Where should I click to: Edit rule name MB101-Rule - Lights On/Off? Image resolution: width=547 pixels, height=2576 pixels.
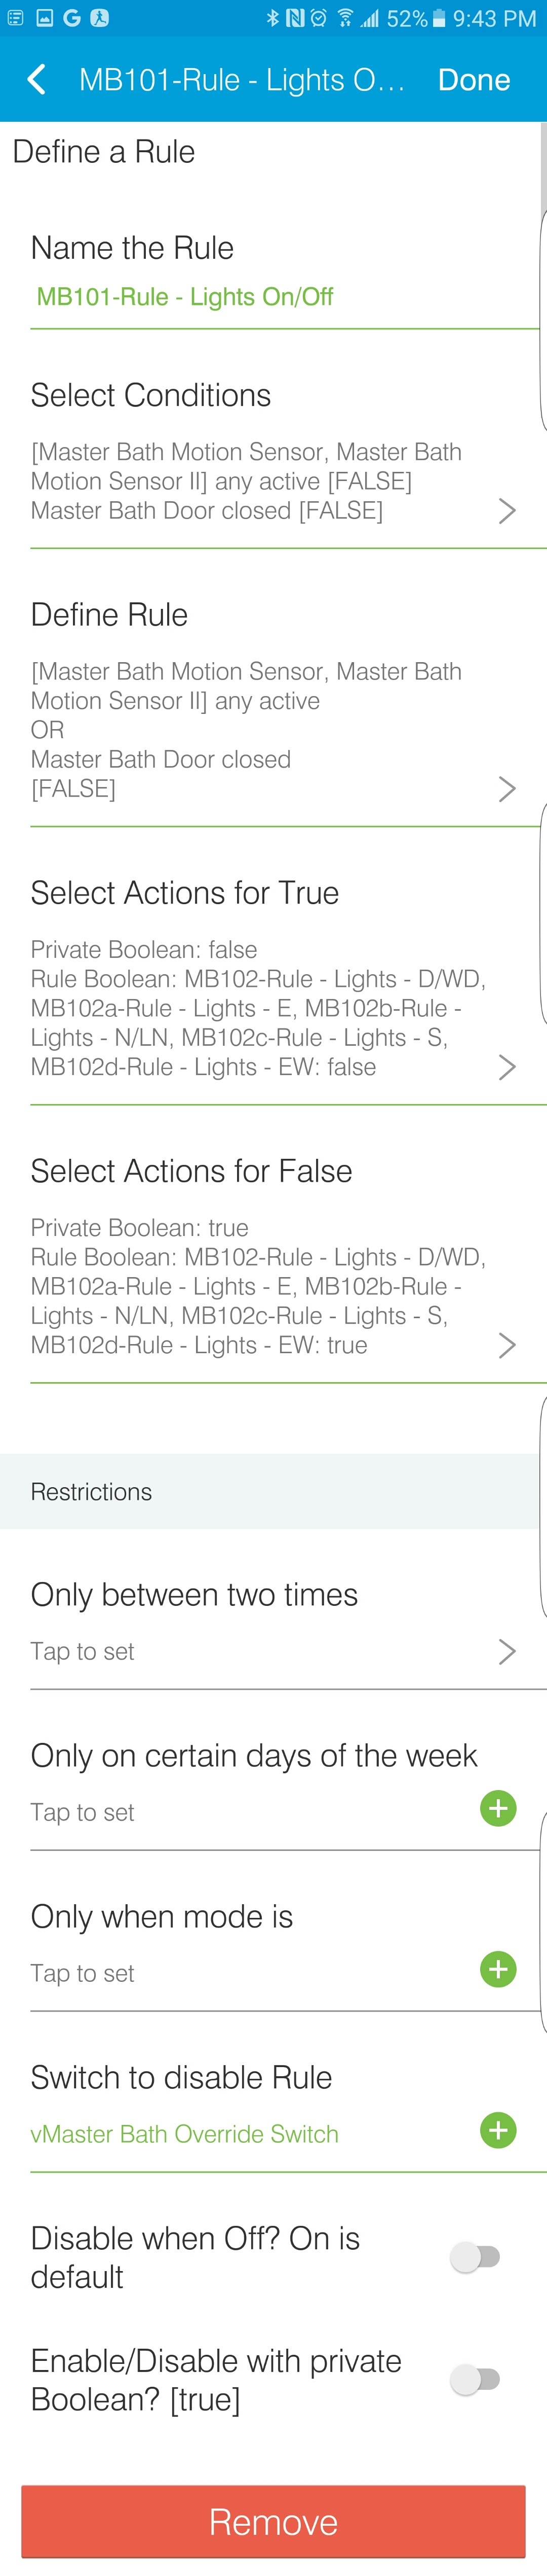185,296
